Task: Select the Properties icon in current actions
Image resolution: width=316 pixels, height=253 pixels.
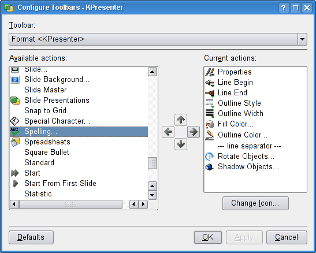Action: coord(210,72)
